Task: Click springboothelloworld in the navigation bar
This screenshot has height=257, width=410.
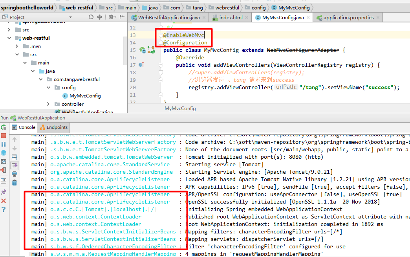Action: click(27, 7)
